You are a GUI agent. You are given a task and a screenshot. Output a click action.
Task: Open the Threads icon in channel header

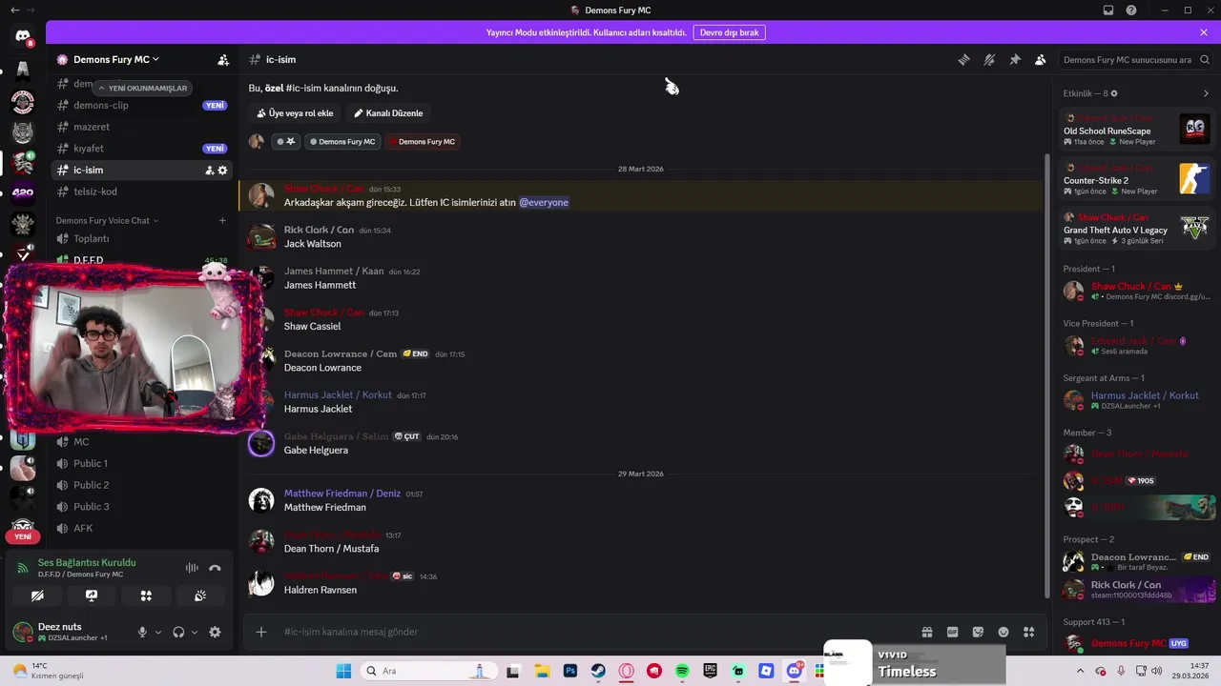point(963,59)
